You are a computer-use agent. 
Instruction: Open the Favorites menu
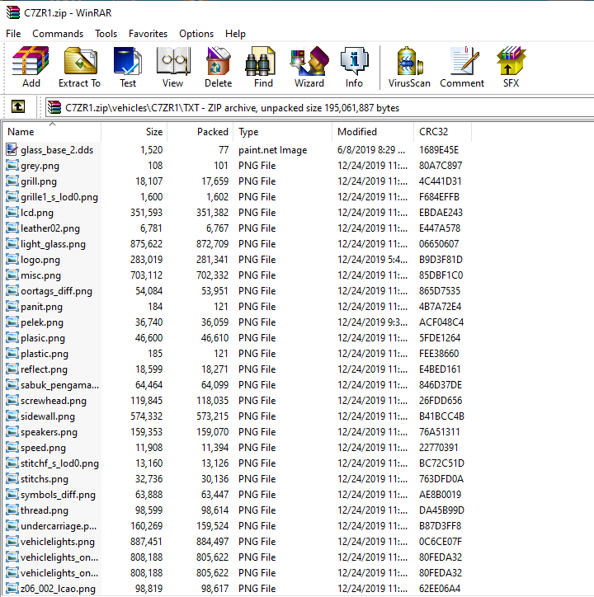148,34
